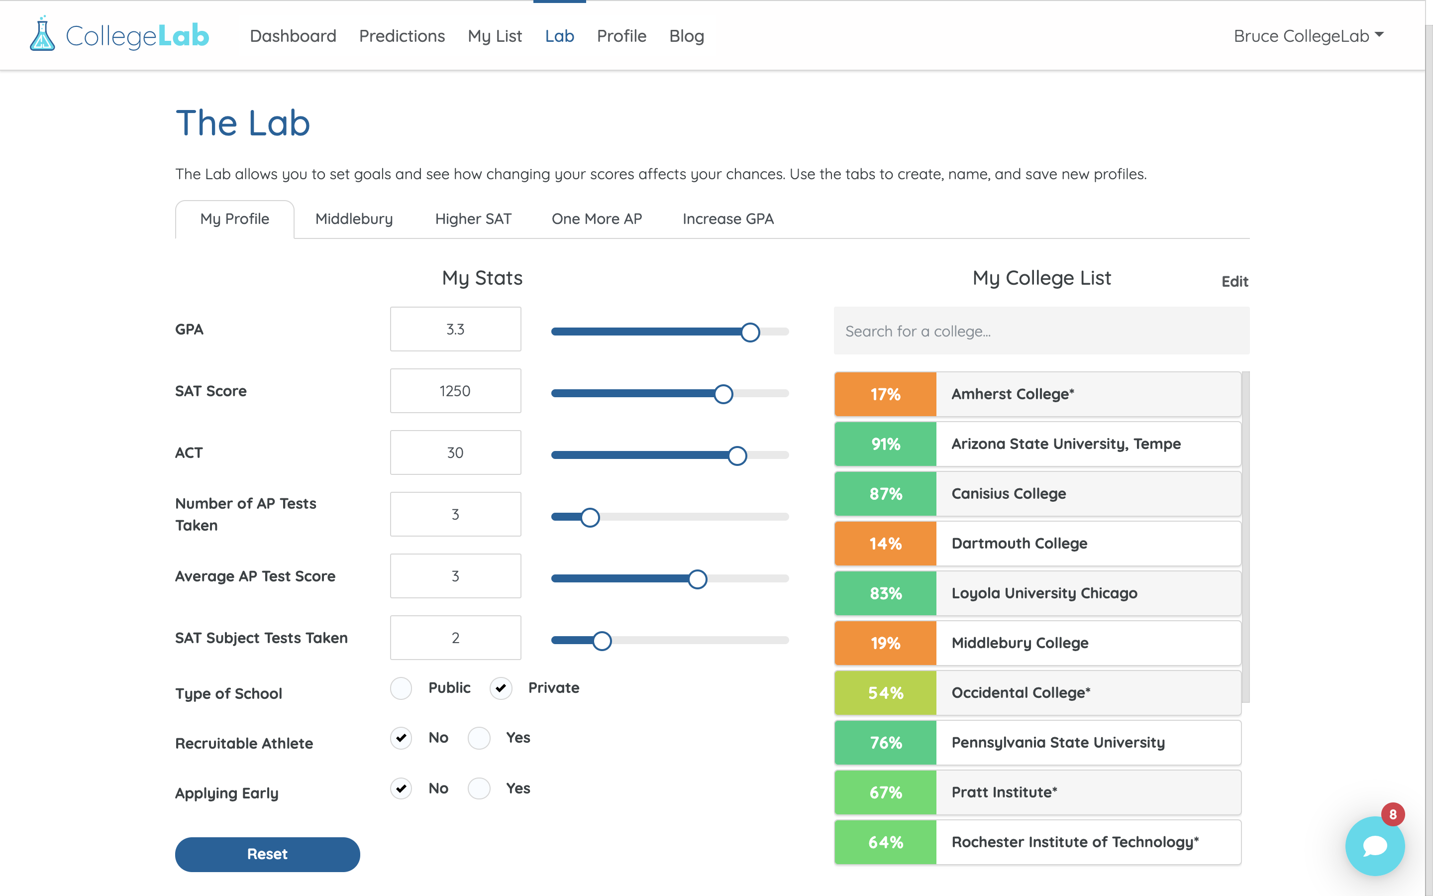The width and height of the screenshot is (1433, 896).
Task: Open My List navigation item
Action: pos(495,35)
